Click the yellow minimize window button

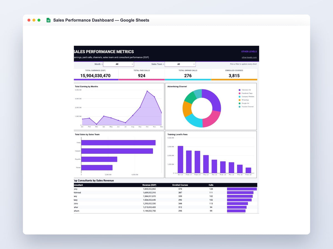[34, 20]
